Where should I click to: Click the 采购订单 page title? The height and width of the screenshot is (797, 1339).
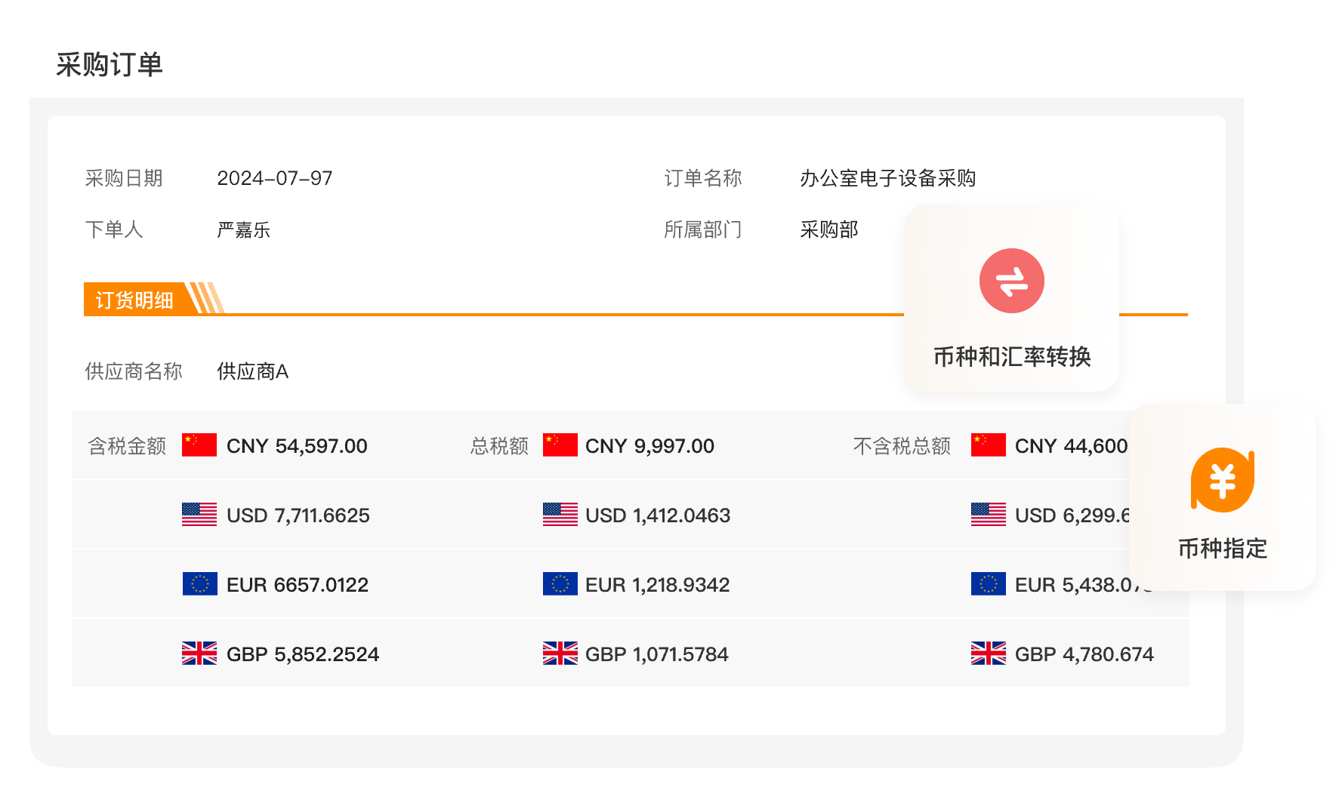(x=110, y=65)
